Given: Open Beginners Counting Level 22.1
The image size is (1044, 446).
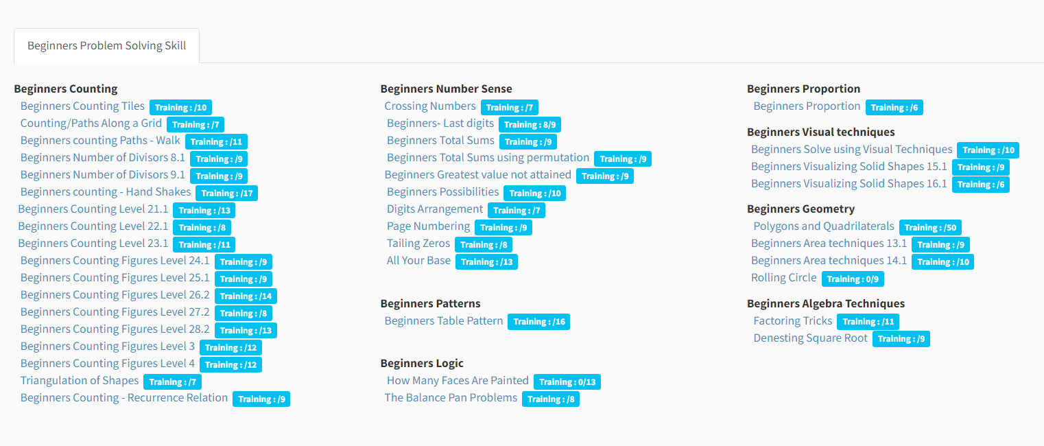Looking at the screenshot, I should pyautogui.click(x=93, y=226).
